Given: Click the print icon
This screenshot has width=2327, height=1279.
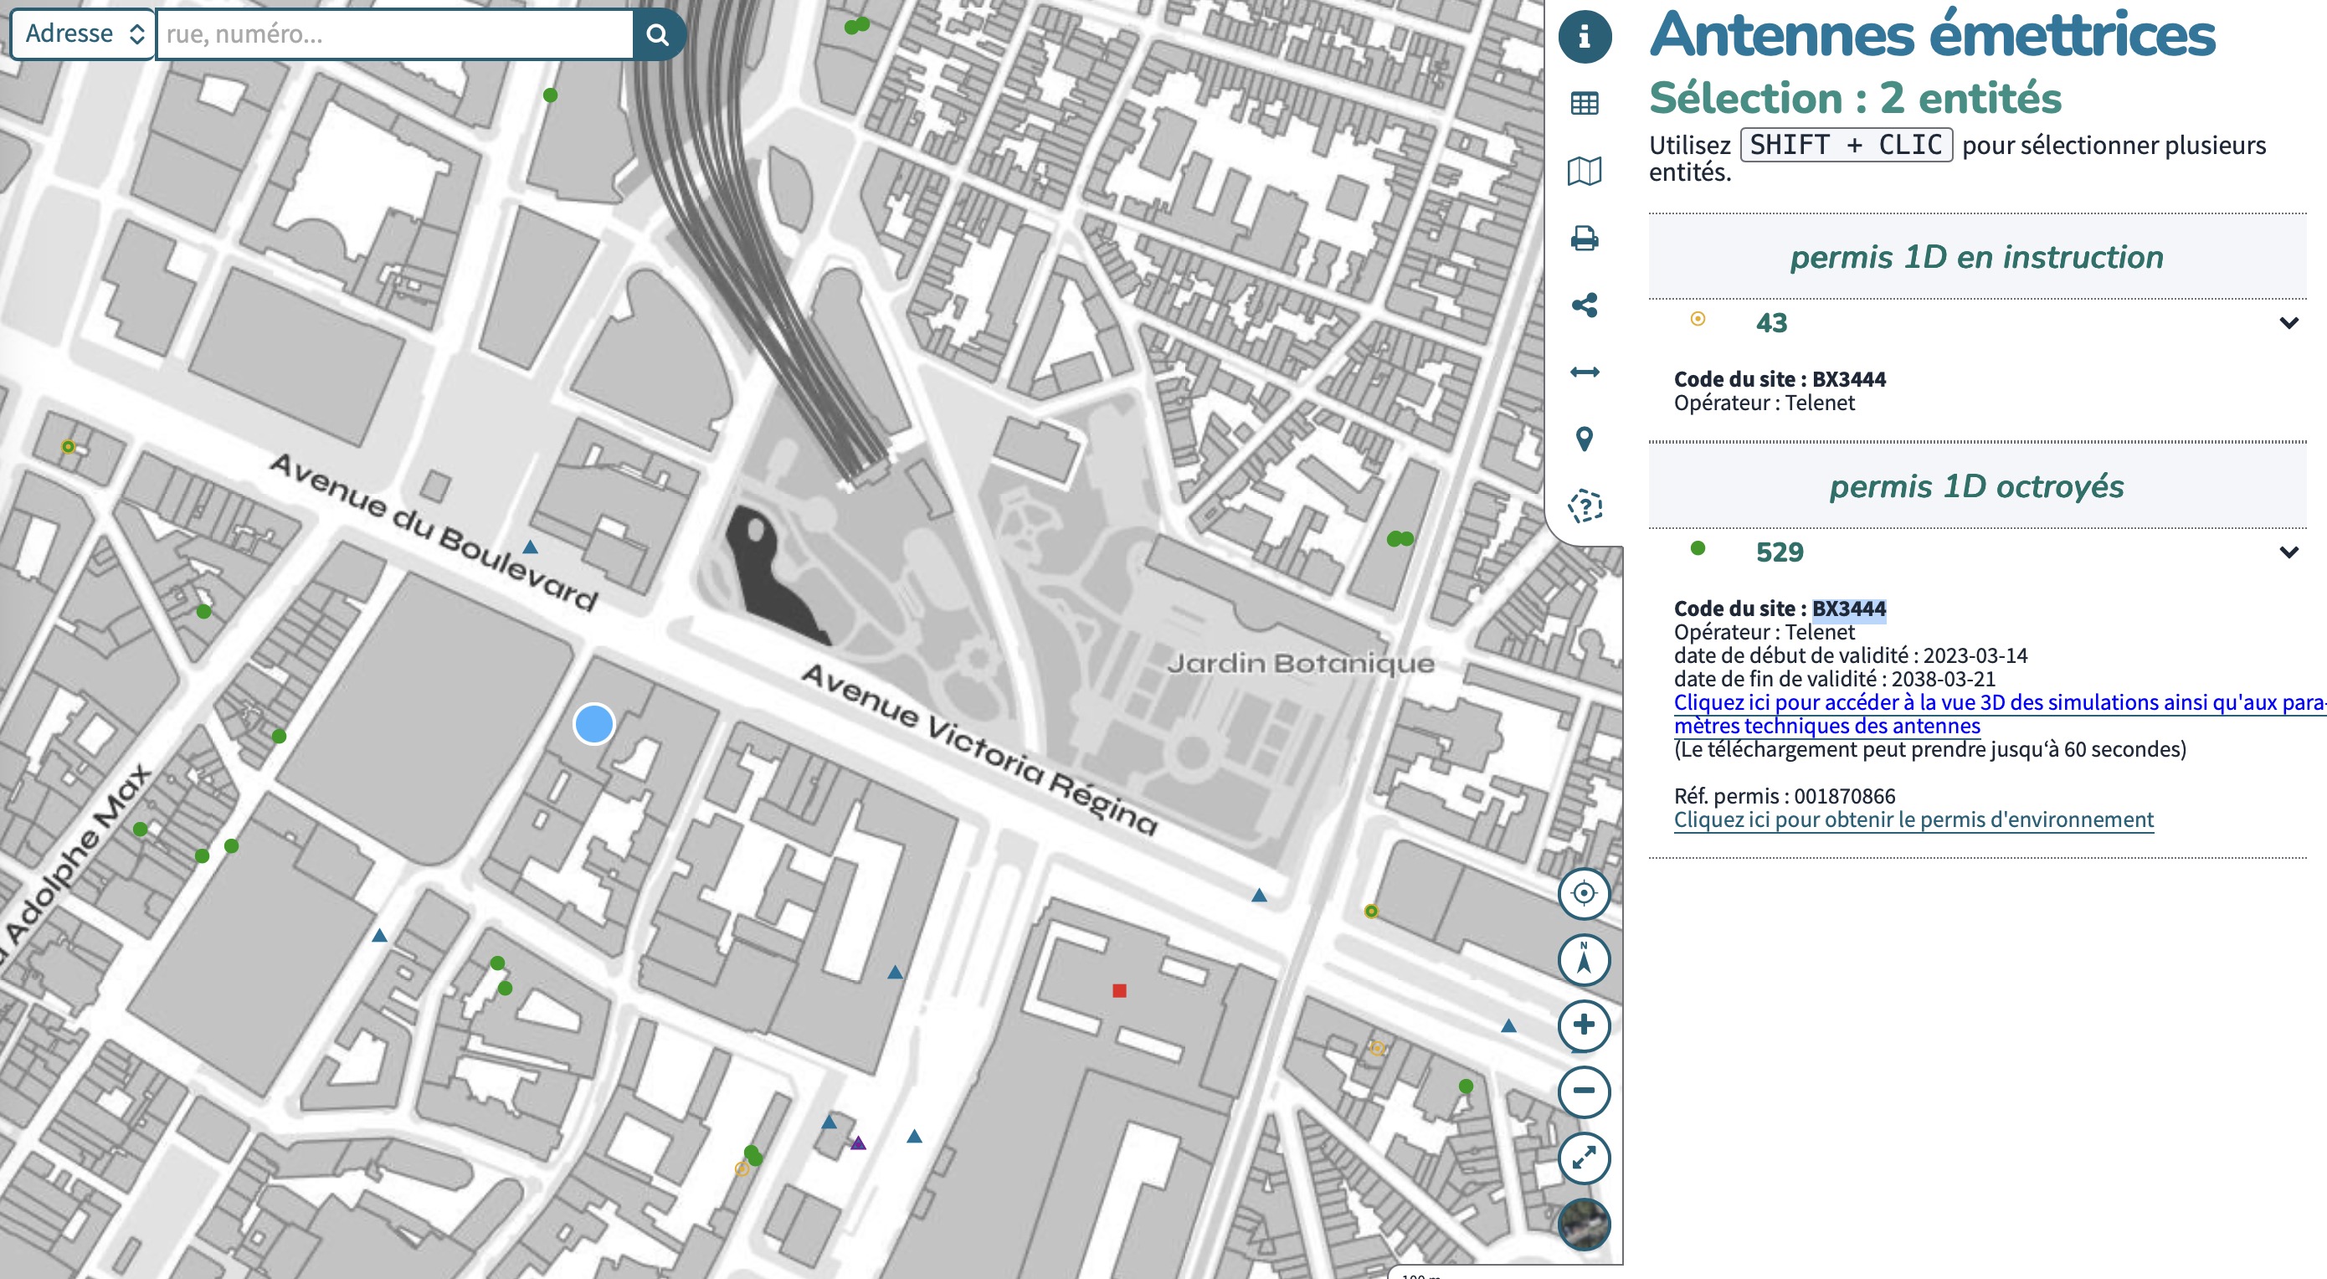Looking at the screenshot, I should coord(1585,239).
